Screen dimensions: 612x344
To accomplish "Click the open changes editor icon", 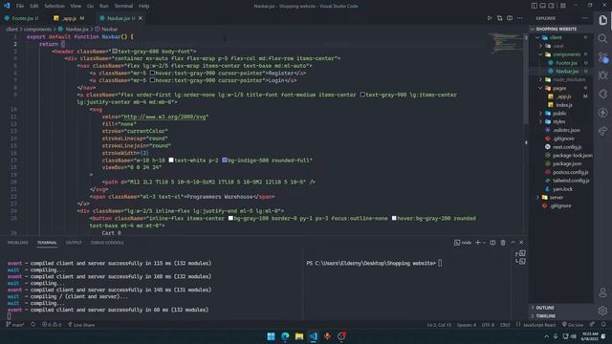I will tap(499, 18).
